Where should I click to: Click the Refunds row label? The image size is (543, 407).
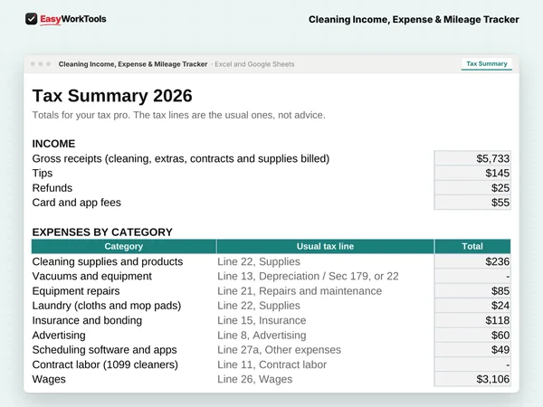click(52, 188)
